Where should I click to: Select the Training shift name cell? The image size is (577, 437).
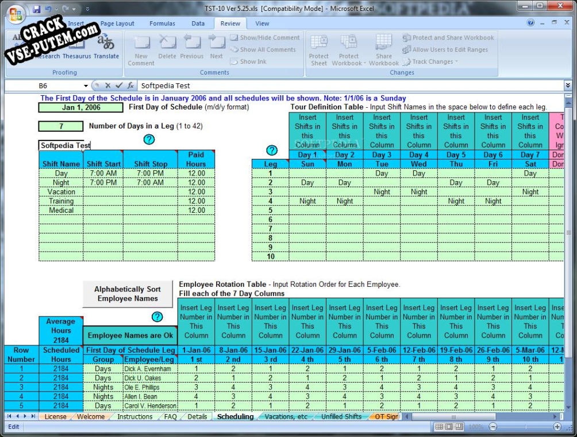[x=61, y=201]
